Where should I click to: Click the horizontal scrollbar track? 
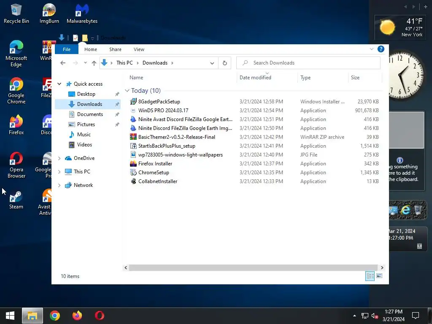[253, 267]
